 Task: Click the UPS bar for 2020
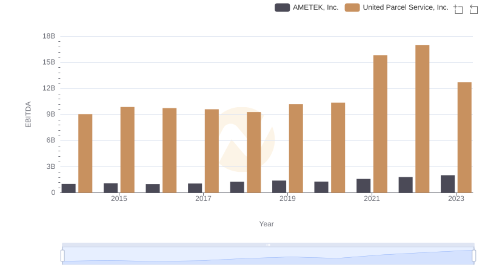click(x=338, y=148)
